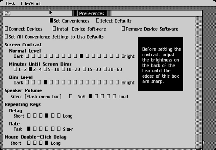Image resolution: width=216 pixels, height=150 pixels.
Task: Click the Mouse Double-Click Delay heading
Action: tap(35, 137)
